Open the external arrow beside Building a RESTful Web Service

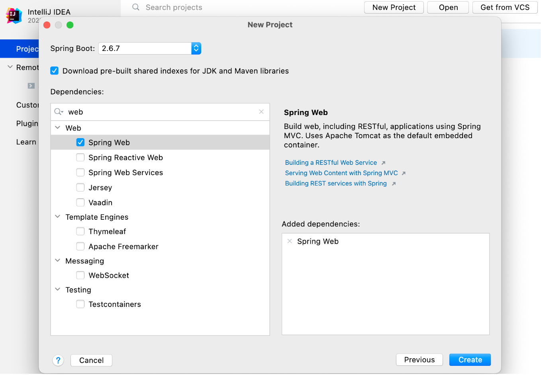tap(383, 163)
